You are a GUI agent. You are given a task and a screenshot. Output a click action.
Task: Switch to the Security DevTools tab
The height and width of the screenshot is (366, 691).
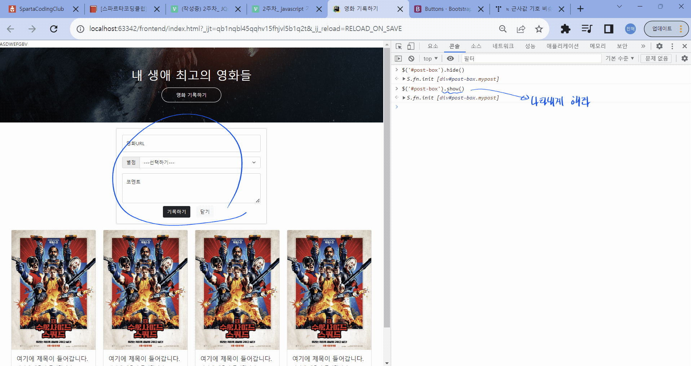[622, 46]
